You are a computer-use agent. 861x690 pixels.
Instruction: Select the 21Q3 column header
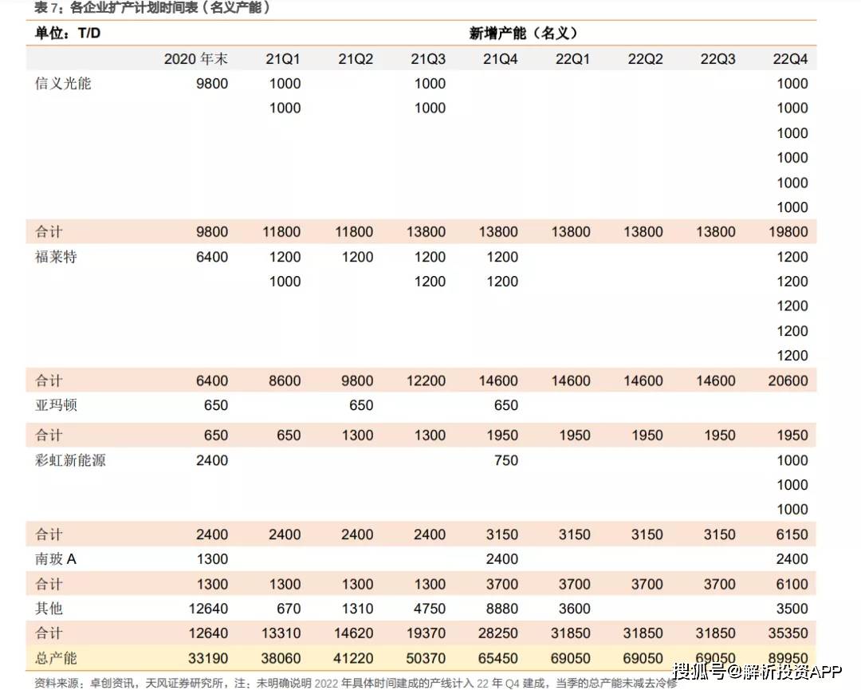coord(428,59)
